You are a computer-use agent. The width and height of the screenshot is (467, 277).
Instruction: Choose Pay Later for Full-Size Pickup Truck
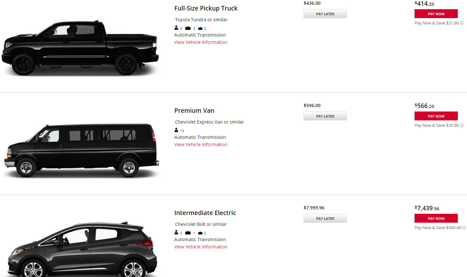(x=325, y=14)
